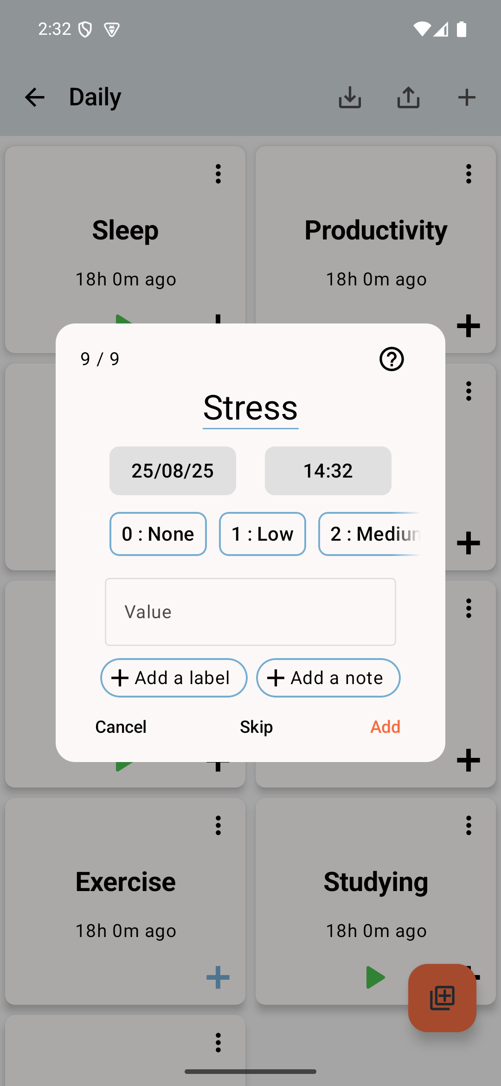
Task: Tap the back arrow in header
Action: coord(35,97)
